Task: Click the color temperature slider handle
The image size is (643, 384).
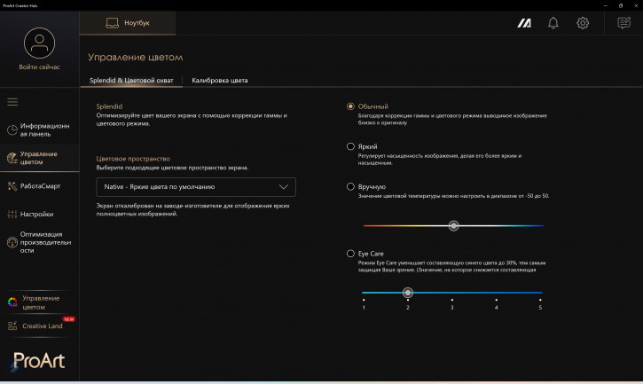Action: pos(453,225)
